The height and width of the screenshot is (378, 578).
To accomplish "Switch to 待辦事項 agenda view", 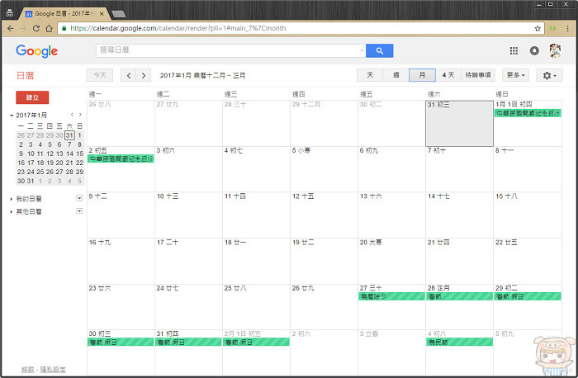I will pos(478,75).
